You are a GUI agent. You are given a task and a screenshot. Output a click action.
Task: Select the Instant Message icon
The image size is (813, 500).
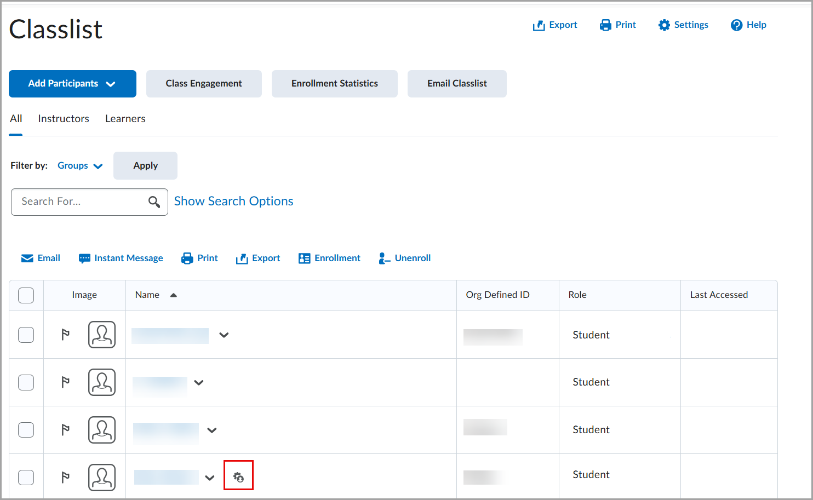pyautogui.click(x=85, y=257)
